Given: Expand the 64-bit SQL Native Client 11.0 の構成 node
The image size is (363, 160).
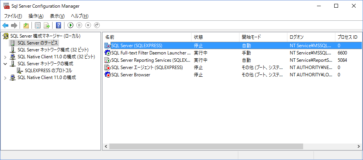Looking at the screenshot, I should pyautogui.click(x=5, y=78).
